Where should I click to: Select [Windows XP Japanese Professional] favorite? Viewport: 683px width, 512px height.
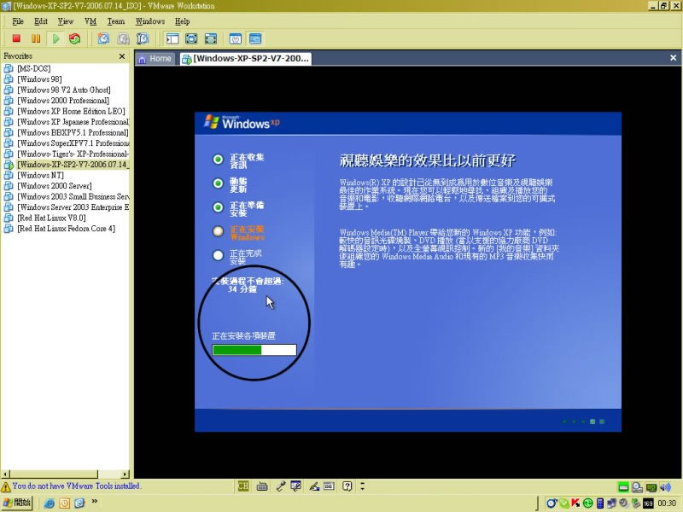pos(73,122)
